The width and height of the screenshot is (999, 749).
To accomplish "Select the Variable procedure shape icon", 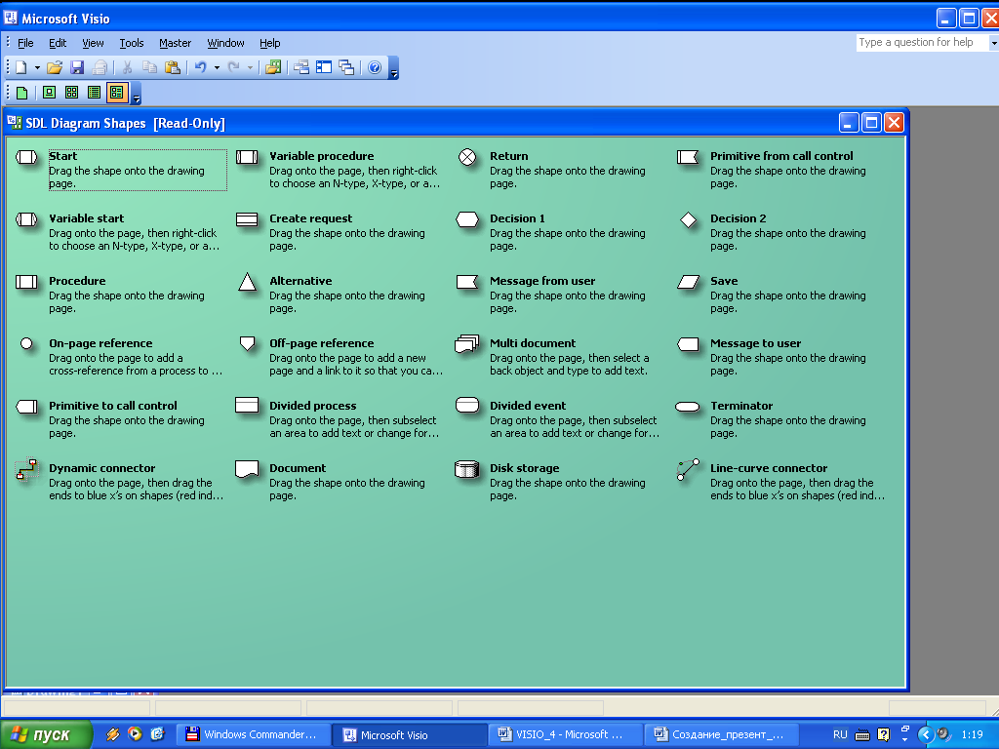I will tap(247, 157).
